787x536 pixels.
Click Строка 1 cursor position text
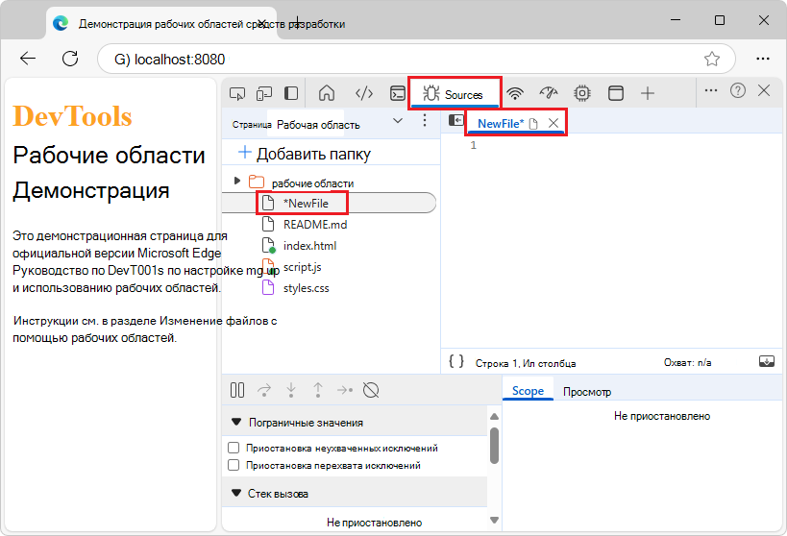pos(526,363)
